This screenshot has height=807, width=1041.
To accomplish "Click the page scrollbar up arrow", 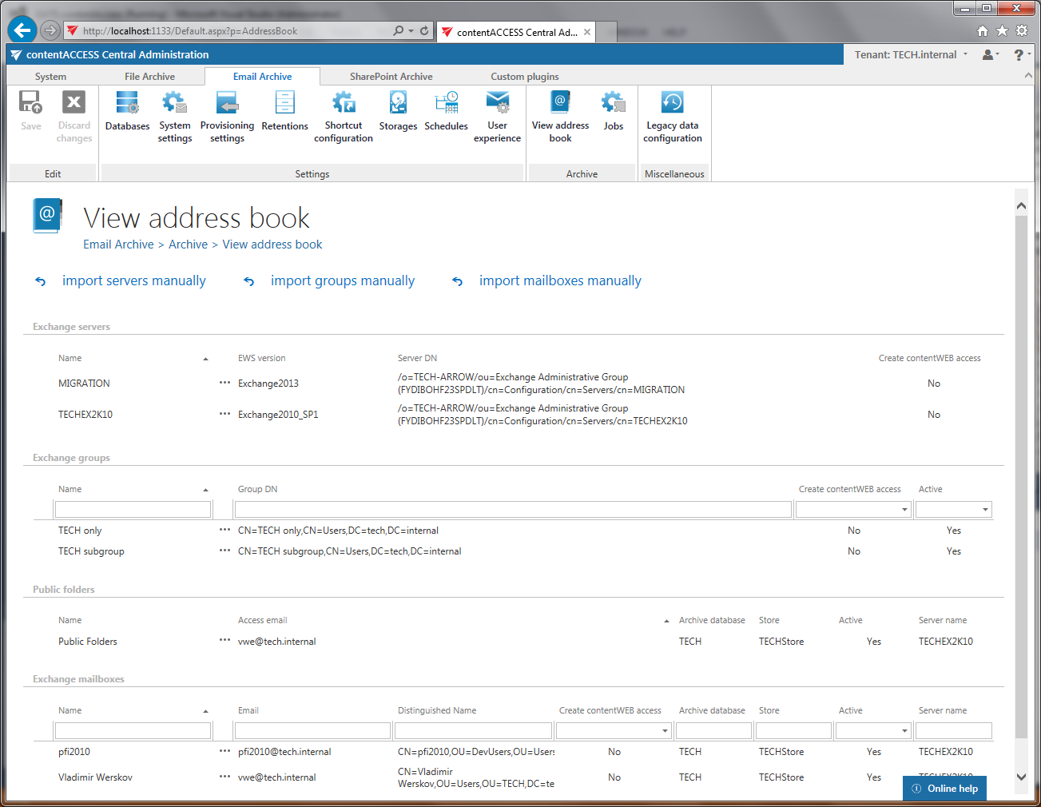I will 1021,206.
